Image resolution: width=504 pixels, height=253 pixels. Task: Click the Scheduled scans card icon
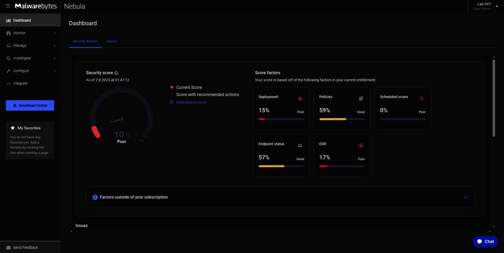(x=421, y=99)
